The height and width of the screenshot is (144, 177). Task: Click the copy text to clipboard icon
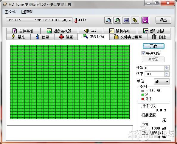(108, 20)
